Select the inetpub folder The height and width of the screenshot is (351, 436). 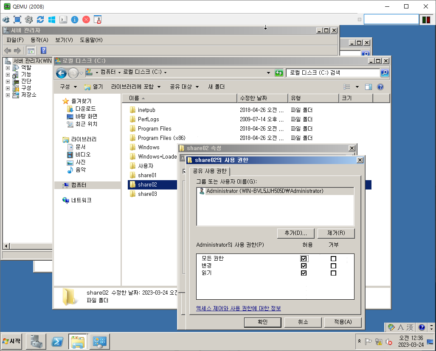click(146, 110)
